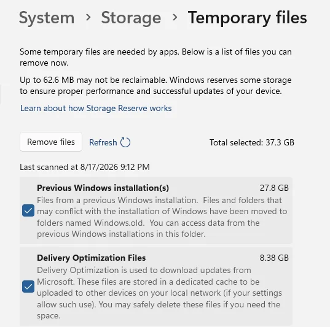The width and height of the screenshot is (330, 327).
Task: Click the chevron before Temporary files
Action: click(175, 17)
